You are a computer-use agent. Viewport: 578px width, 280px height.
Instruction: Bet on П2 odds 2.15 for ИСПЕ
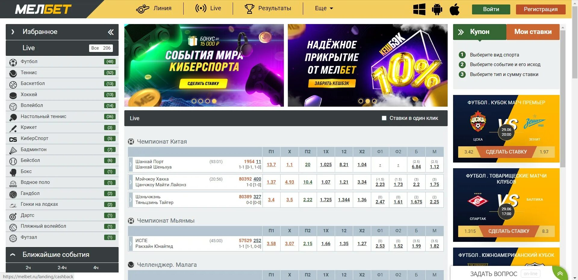(308, 244)
